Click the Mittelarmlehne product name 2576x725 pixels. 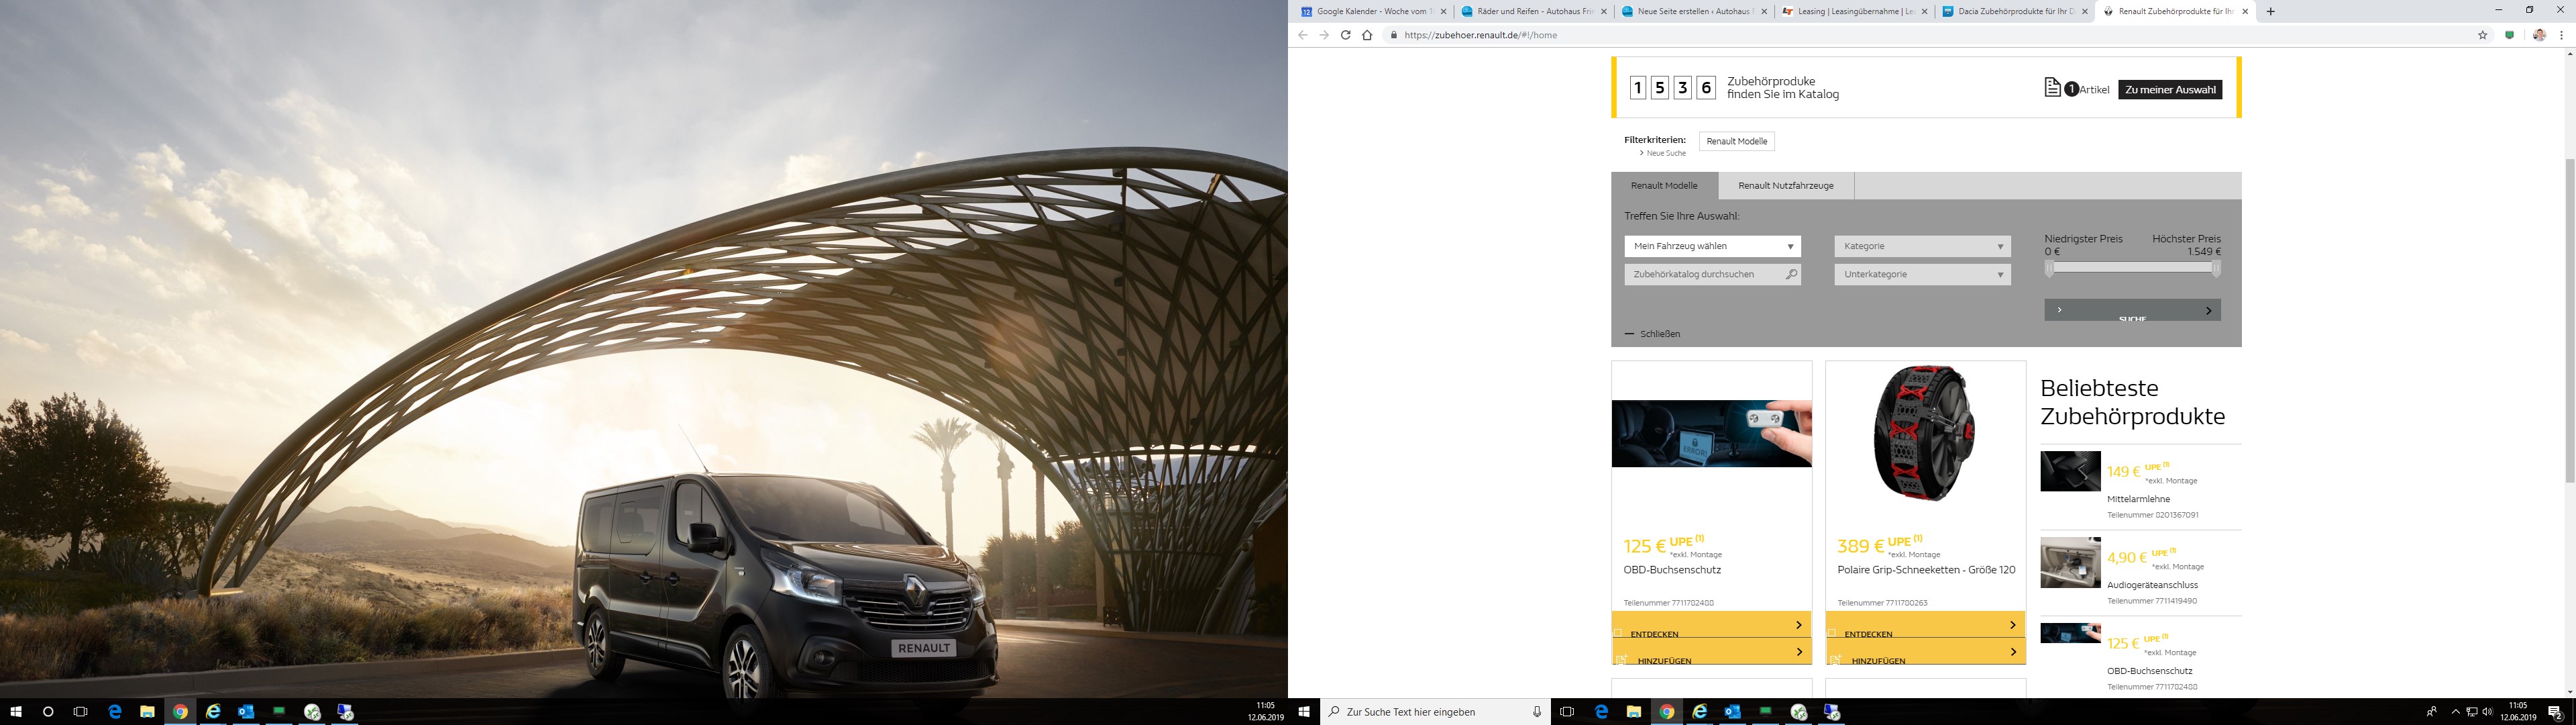pyautogui.click(x=2138, y=499)
